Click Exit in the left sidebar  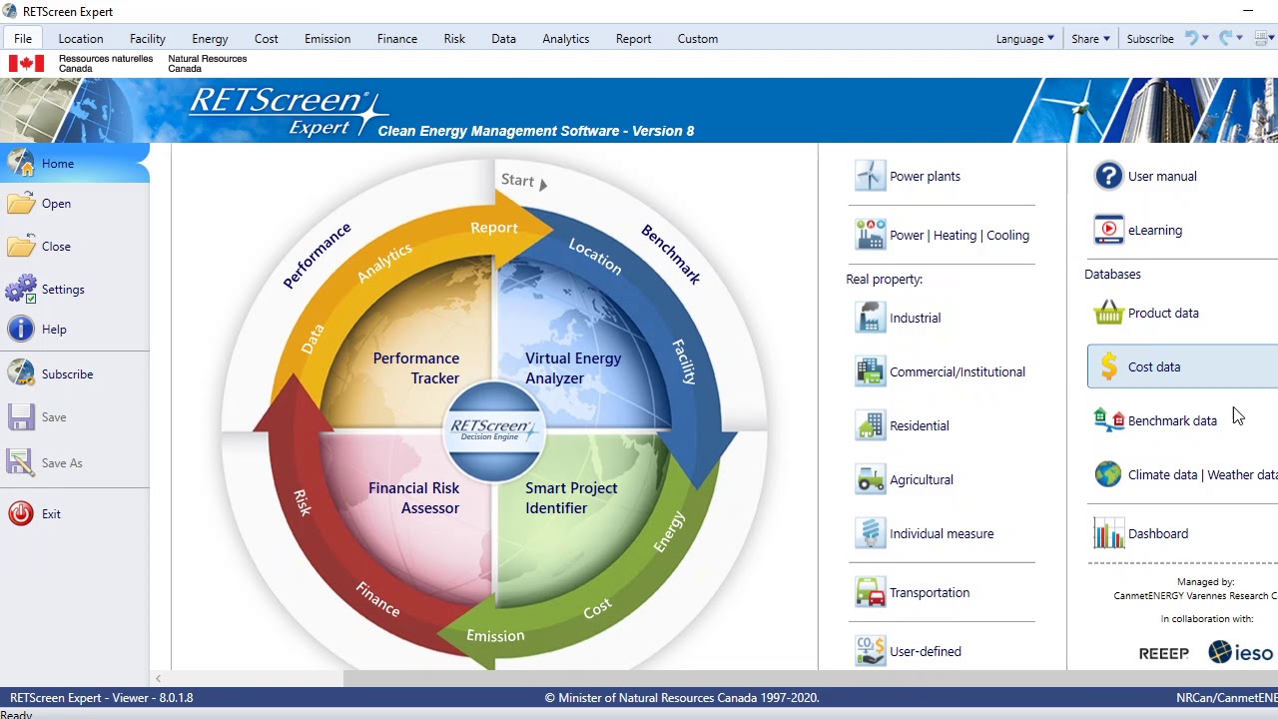click(51, 514)
